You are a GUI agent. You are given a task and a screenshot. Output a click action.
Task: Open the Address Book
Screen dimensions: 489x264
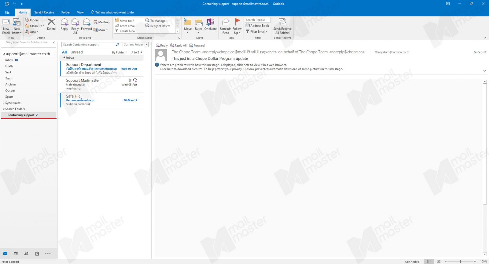tap(257, 26)
